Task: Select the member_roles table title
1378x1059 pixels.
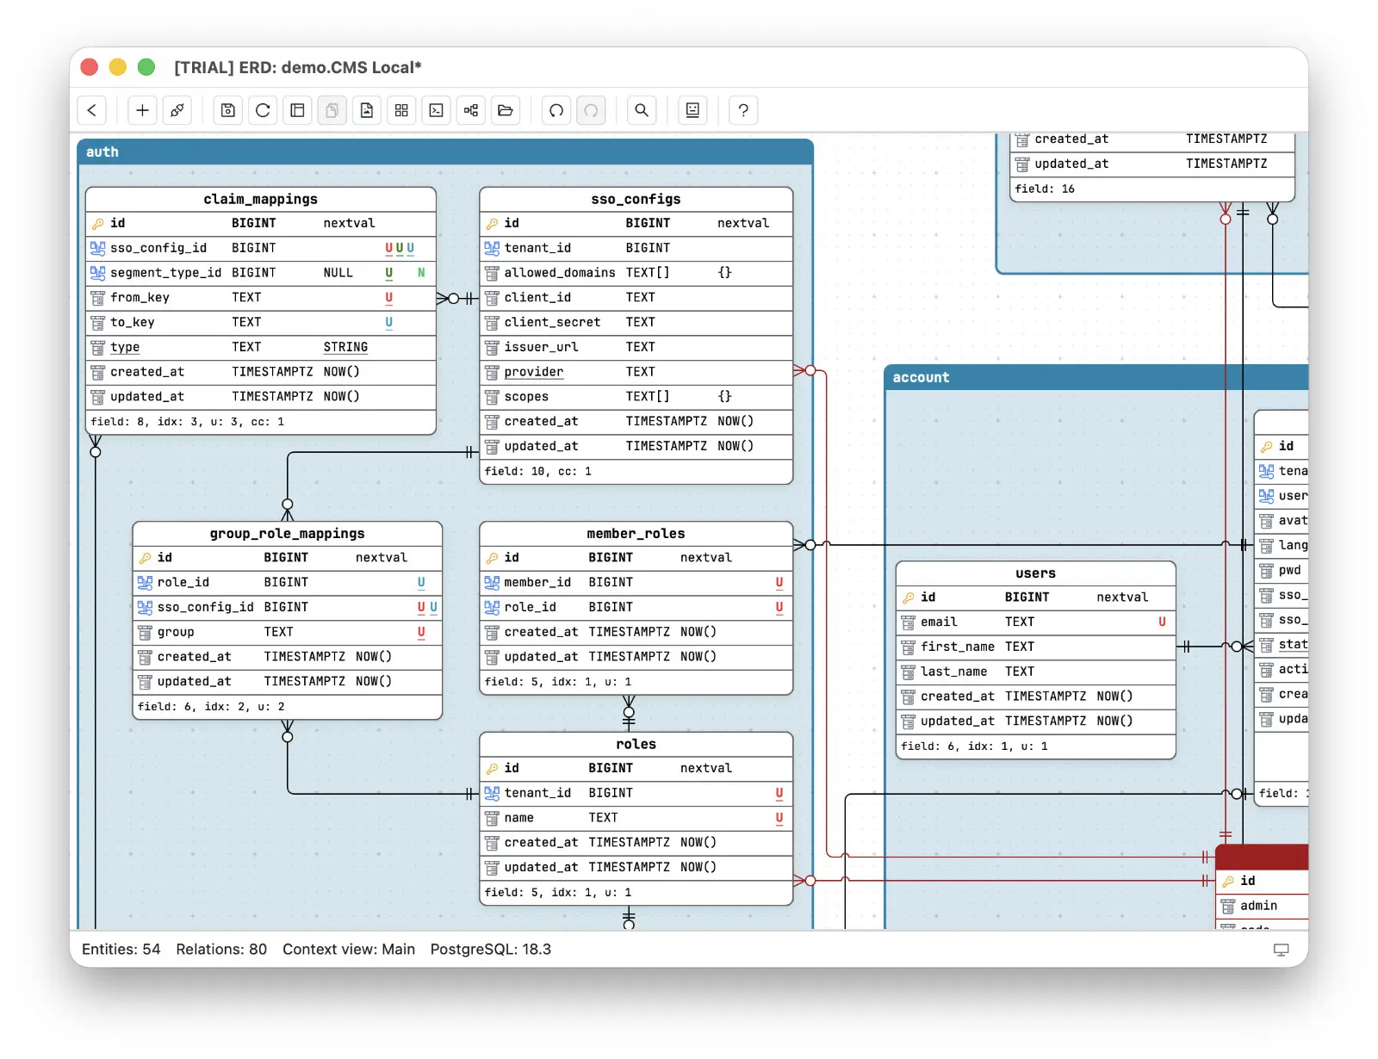Action: 636,534
